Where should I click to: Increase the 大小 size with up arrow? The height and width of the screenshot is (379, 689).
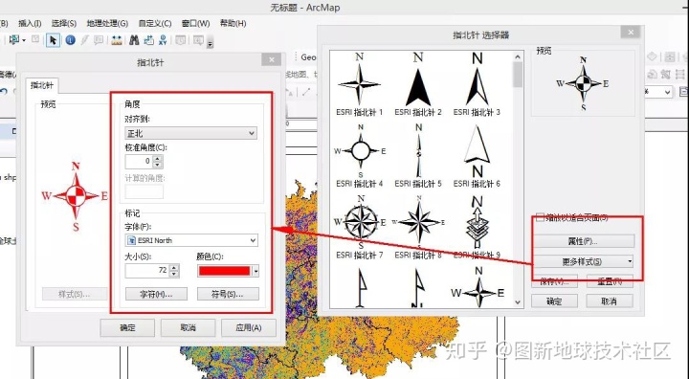[x=174, y=267]
